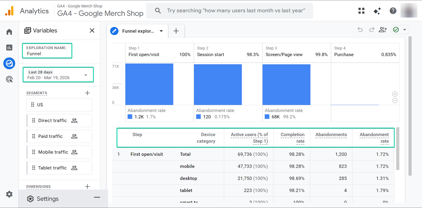Zoom out on the funnel chart
This screenshot has height=208, width=422.
tap(395, 100)
